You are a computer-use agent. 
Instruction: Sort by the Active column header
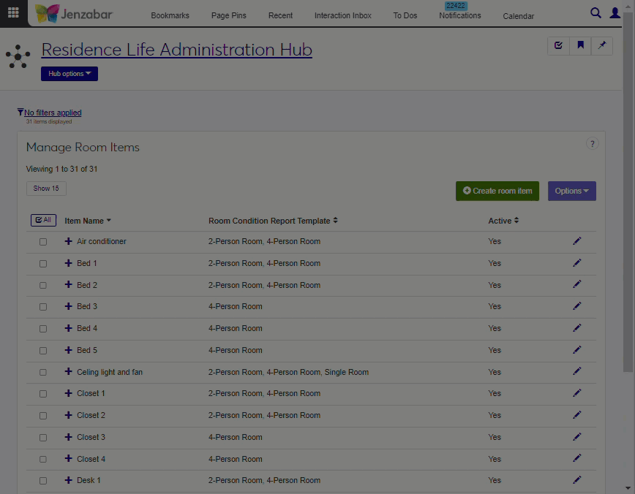(x=503, y=221)
